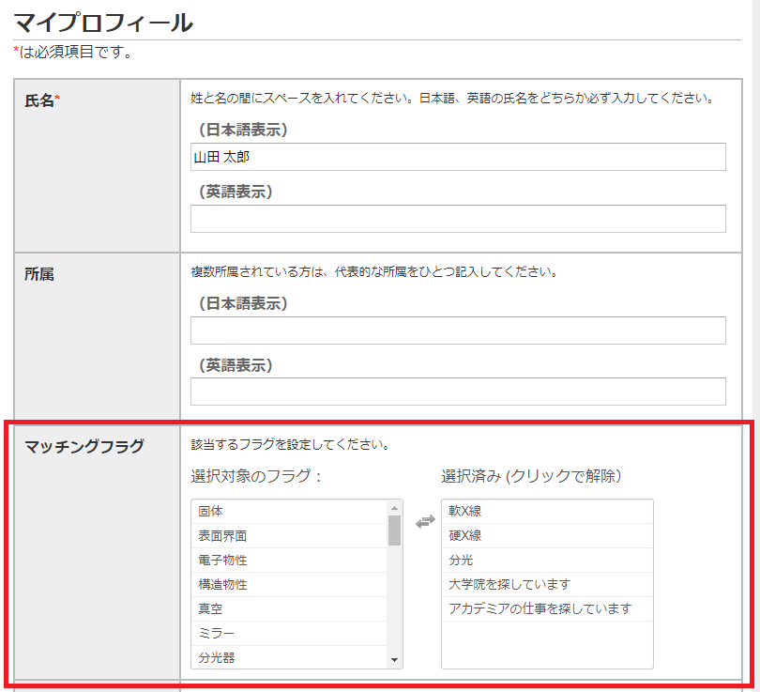The width and height of the screenshot is (760, 692).
Task: Click the Japanese name field containing 山田 太郎
Action: (x=458, y=157)
